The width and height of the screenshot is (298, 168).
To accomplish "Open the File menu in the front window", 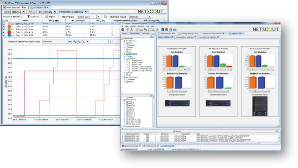I will pos(122,26).
